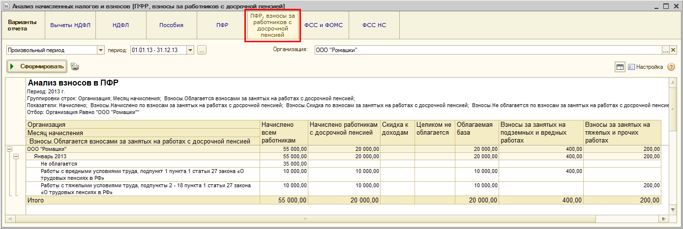Switch to ПФР tab
Screen dimensions: 683x229
coord(222,25)
